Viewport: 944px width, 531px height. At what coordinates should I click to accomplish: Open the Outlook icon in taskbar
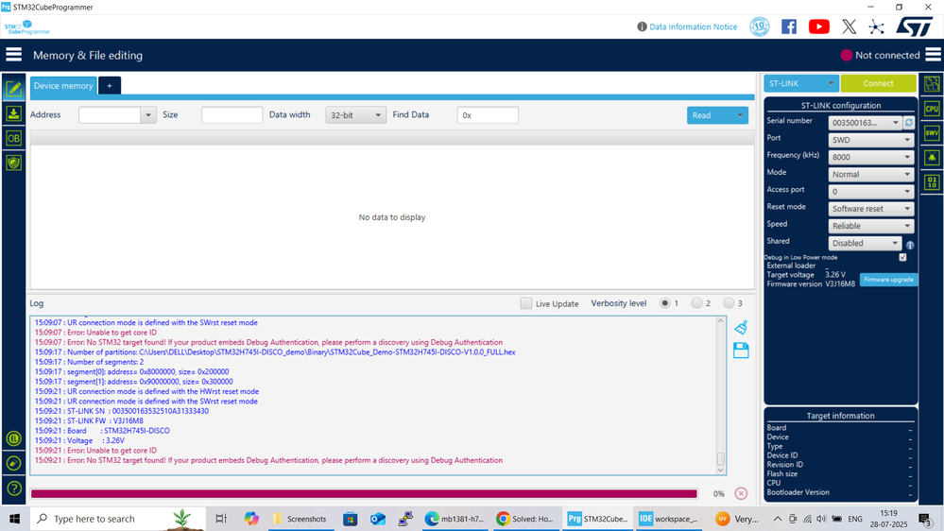tap(378, 519)
